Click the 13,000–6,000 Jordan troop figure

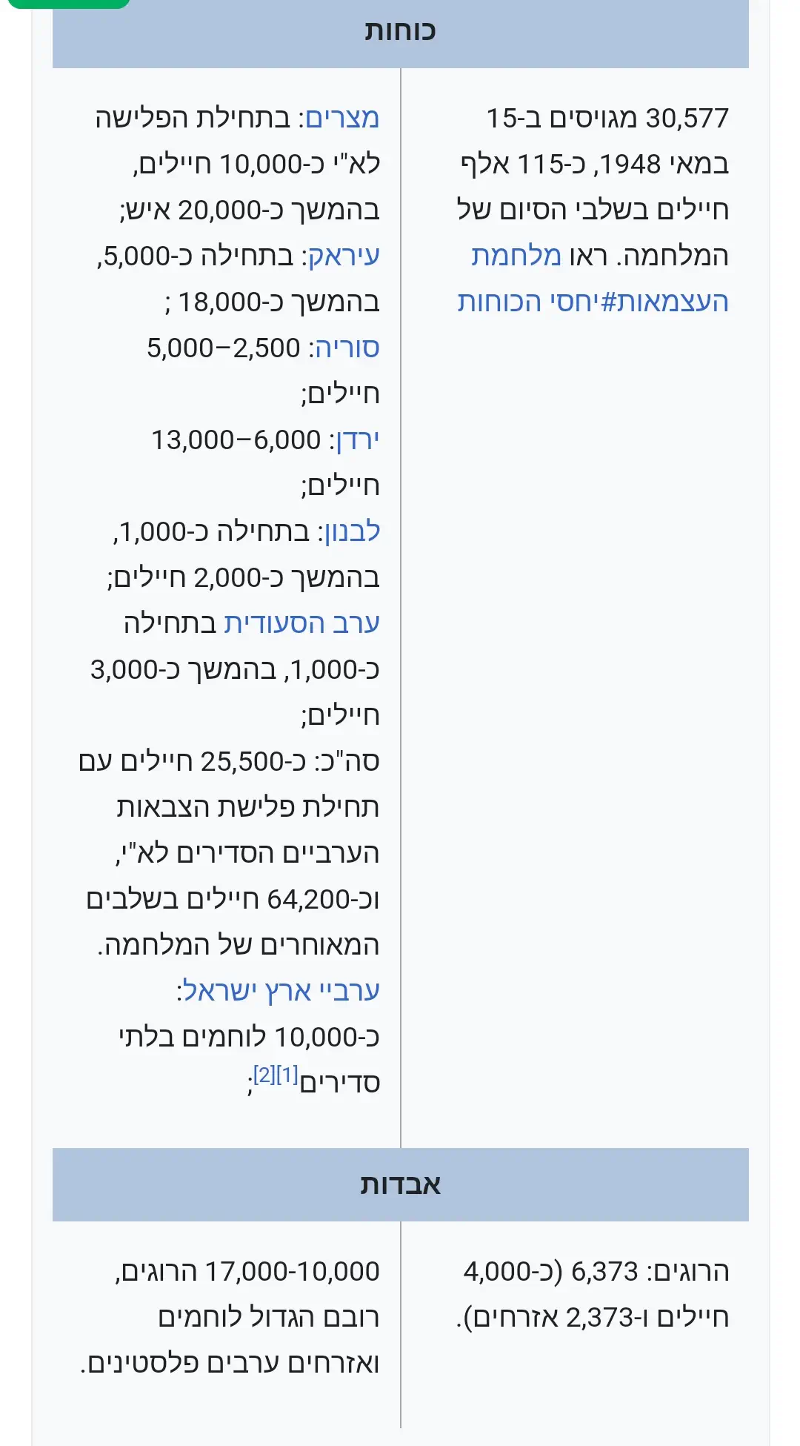236,440
